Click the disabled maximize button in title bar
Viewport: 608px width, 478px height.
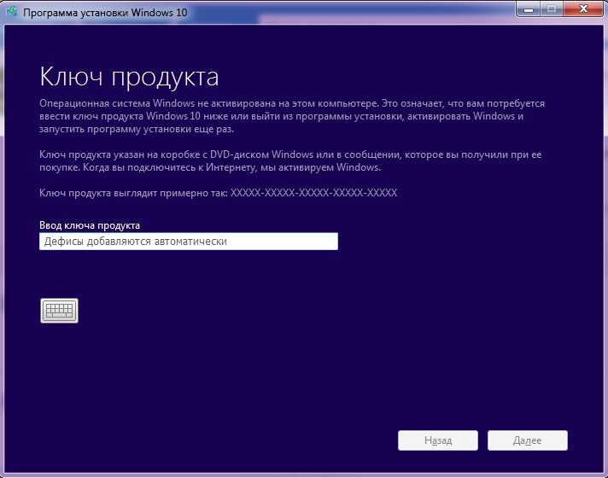(552, 9)
